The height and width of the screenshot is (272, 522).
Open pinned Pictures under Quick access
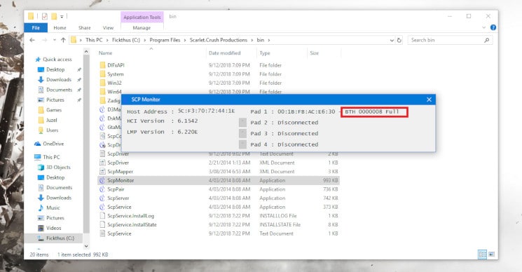(55, 100)
